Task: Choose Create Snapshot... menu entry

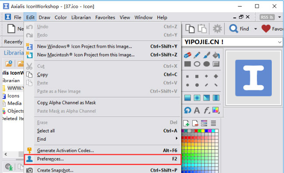Action: pyautogui.click(x=103, y=170)
